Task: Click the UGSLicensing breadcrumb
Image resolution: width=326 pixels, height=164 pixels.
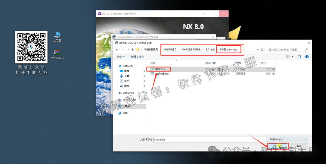Action: (228, 49)
